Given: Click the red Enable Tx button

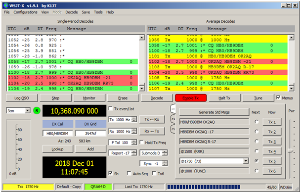Looking at the screenshot, I should point(191,98).
